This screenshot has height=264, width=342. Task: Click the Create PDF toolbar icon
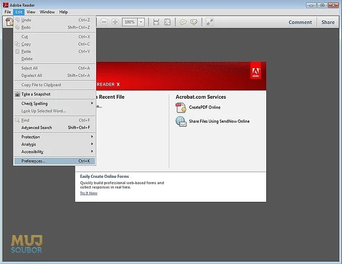pyautogui.click(x=9, y=22)
